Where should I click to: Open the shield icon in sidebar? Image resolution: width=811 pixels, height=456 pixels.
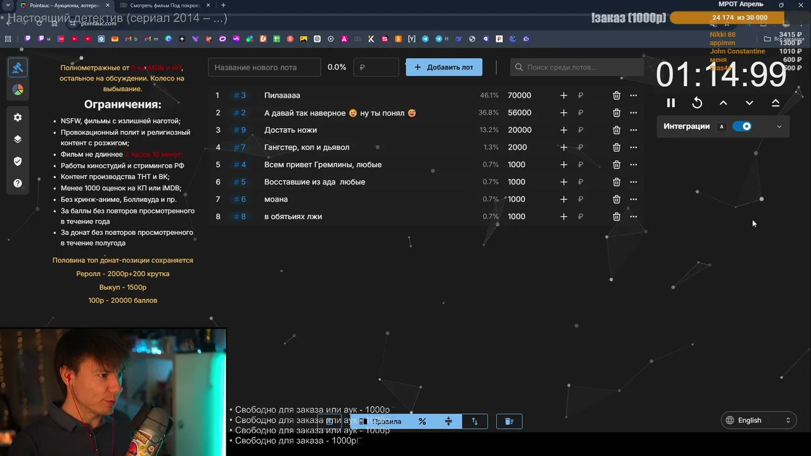18,161
